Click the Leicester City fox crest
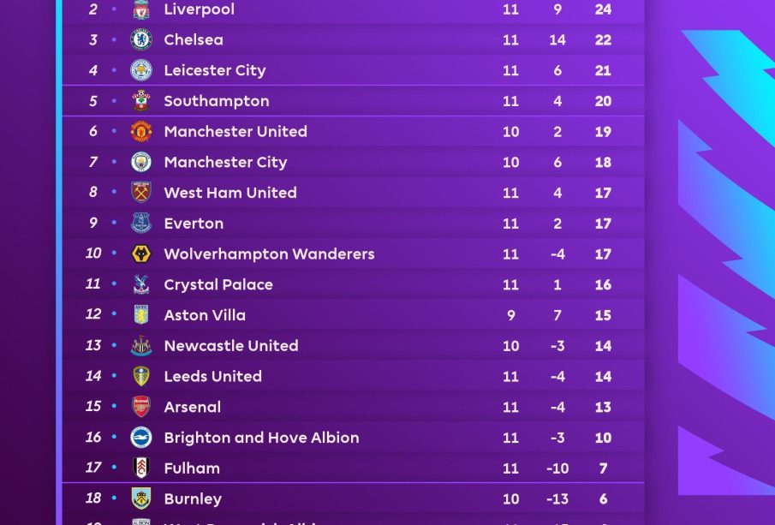The height and width of the screenshot is (525, 775). (141, 70)
